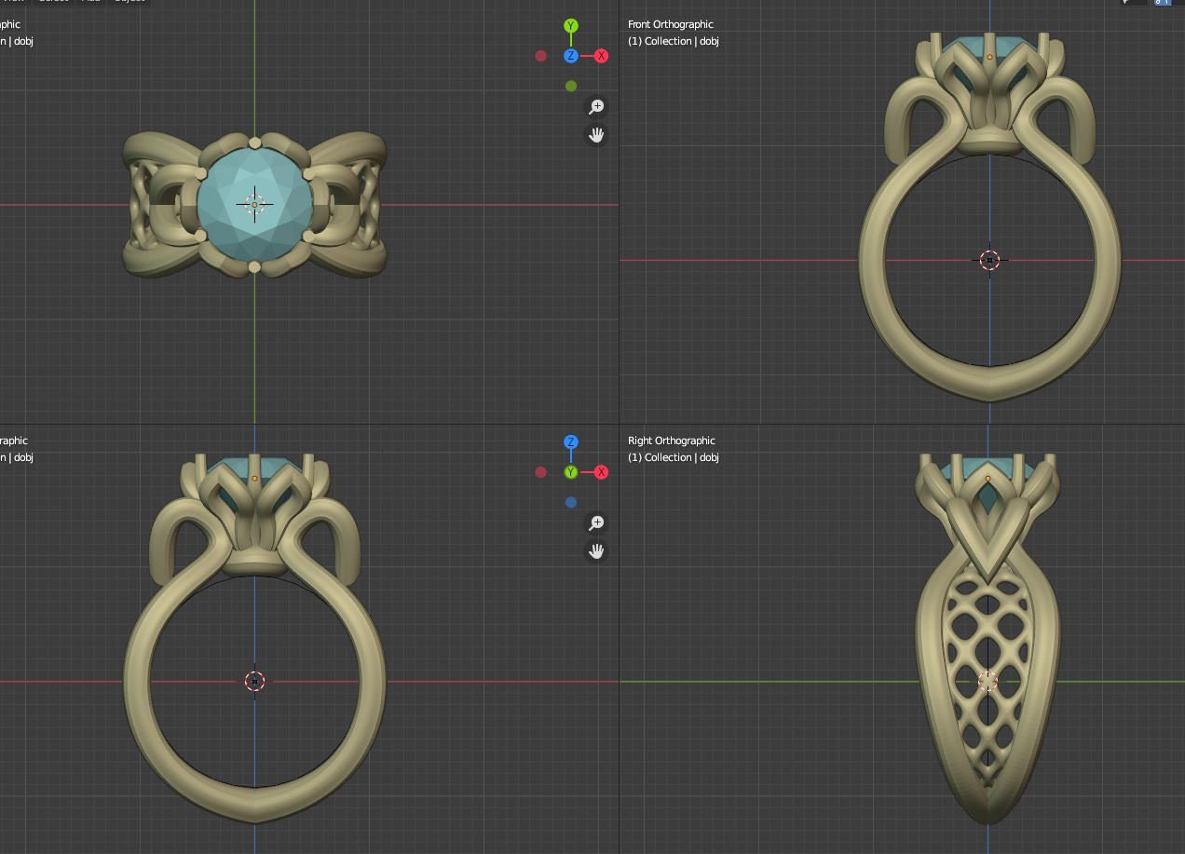Click the green Y axis in top-left viewport gizmo
This screenshot has width=1185, height=854.
(571, 26)
